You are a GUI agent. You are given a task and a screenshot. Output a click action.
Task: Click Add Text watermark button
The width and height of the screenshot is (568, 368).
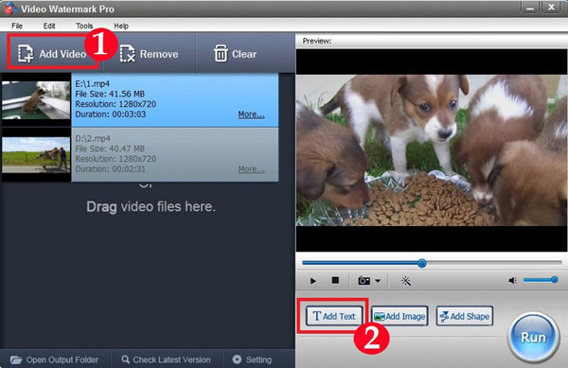click(x=334, y=316)
